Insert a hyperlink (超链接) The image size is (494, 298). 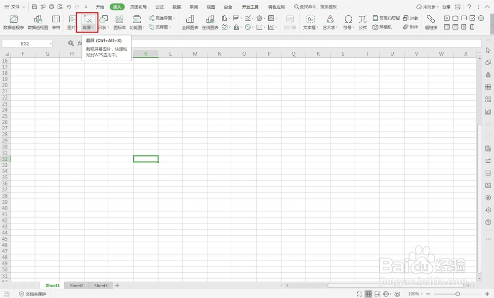pos(431,22)
